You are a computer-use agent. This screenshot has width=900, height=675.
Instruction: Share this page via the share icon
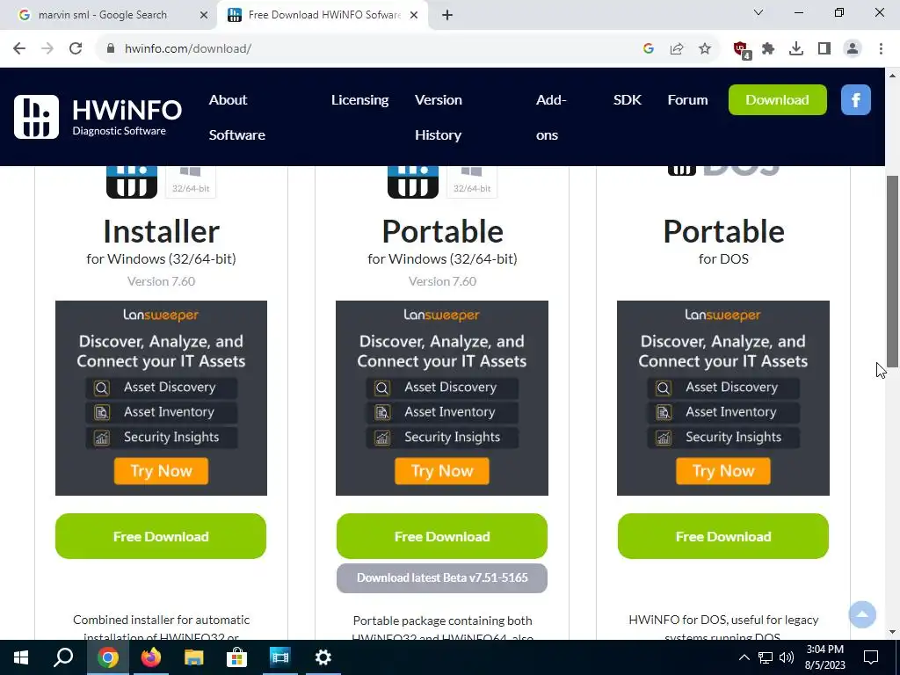[x=677, y=48]
